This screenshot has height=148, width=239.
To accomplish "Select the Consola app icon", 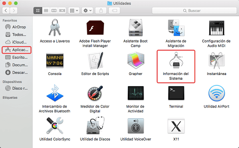I will click(55, 60).
